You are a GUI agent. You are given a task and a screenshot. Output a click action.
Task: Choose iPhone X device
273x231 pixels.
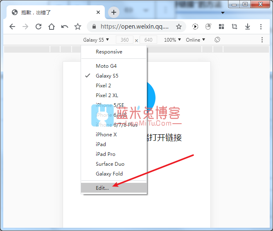point(114,135)
